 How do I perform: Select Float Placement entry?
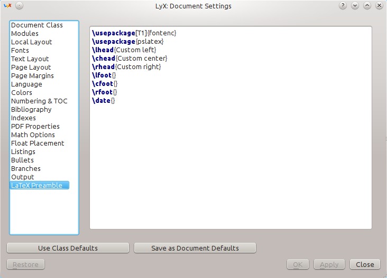38,143
